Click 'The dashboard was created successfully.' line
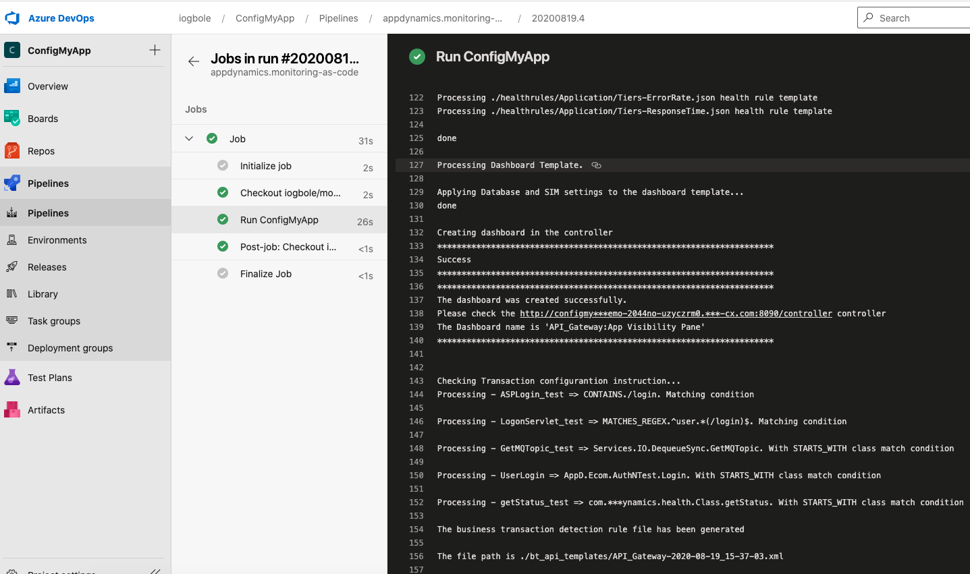The image size is (970, 574). click(x=532, y=300)
